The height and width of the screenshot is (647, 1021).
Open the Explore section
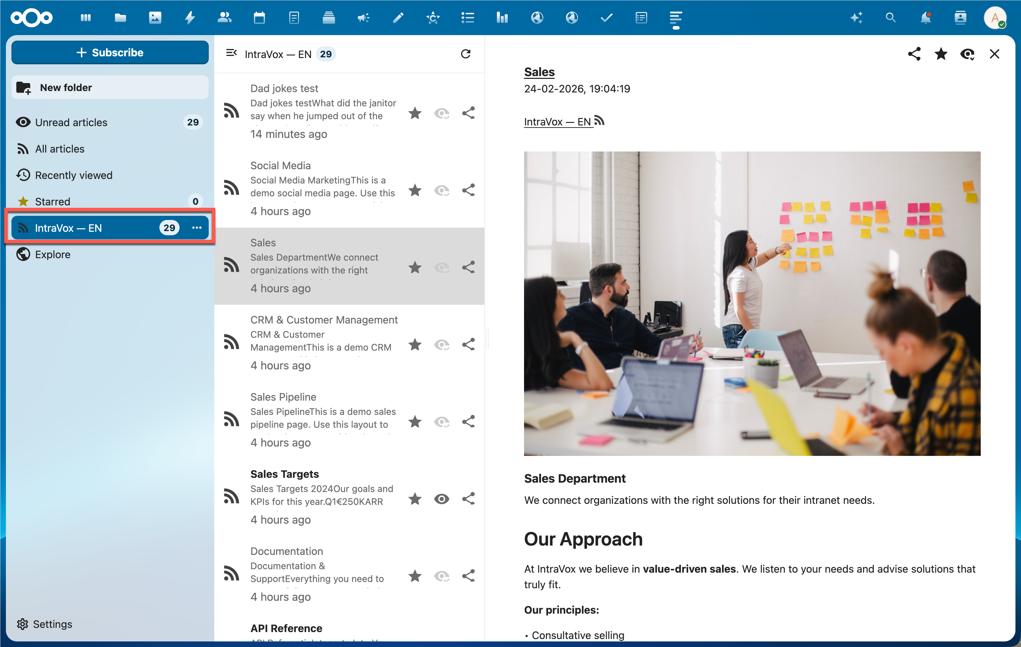click(x=110, y=254)
